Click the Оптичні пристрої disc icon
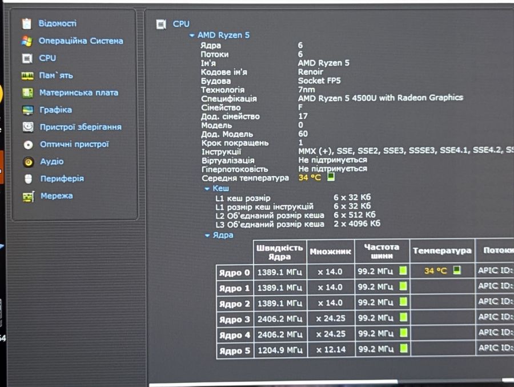The width and height of the screenshot is (514, 387). coord(28,145)
